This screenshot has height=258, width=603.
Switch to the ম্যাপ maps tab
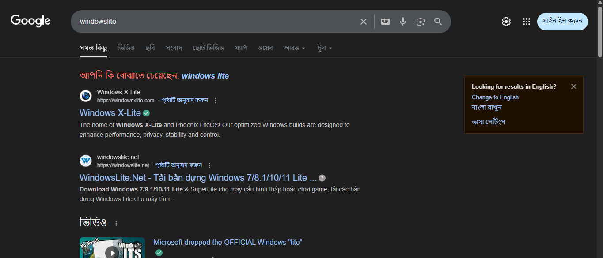click(x=241, y=48)
